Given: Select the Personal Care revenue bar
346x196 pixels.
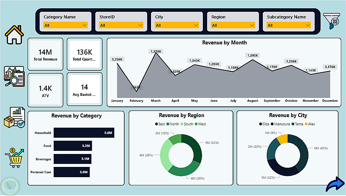Looking at the screenshot, I should 72,172.
